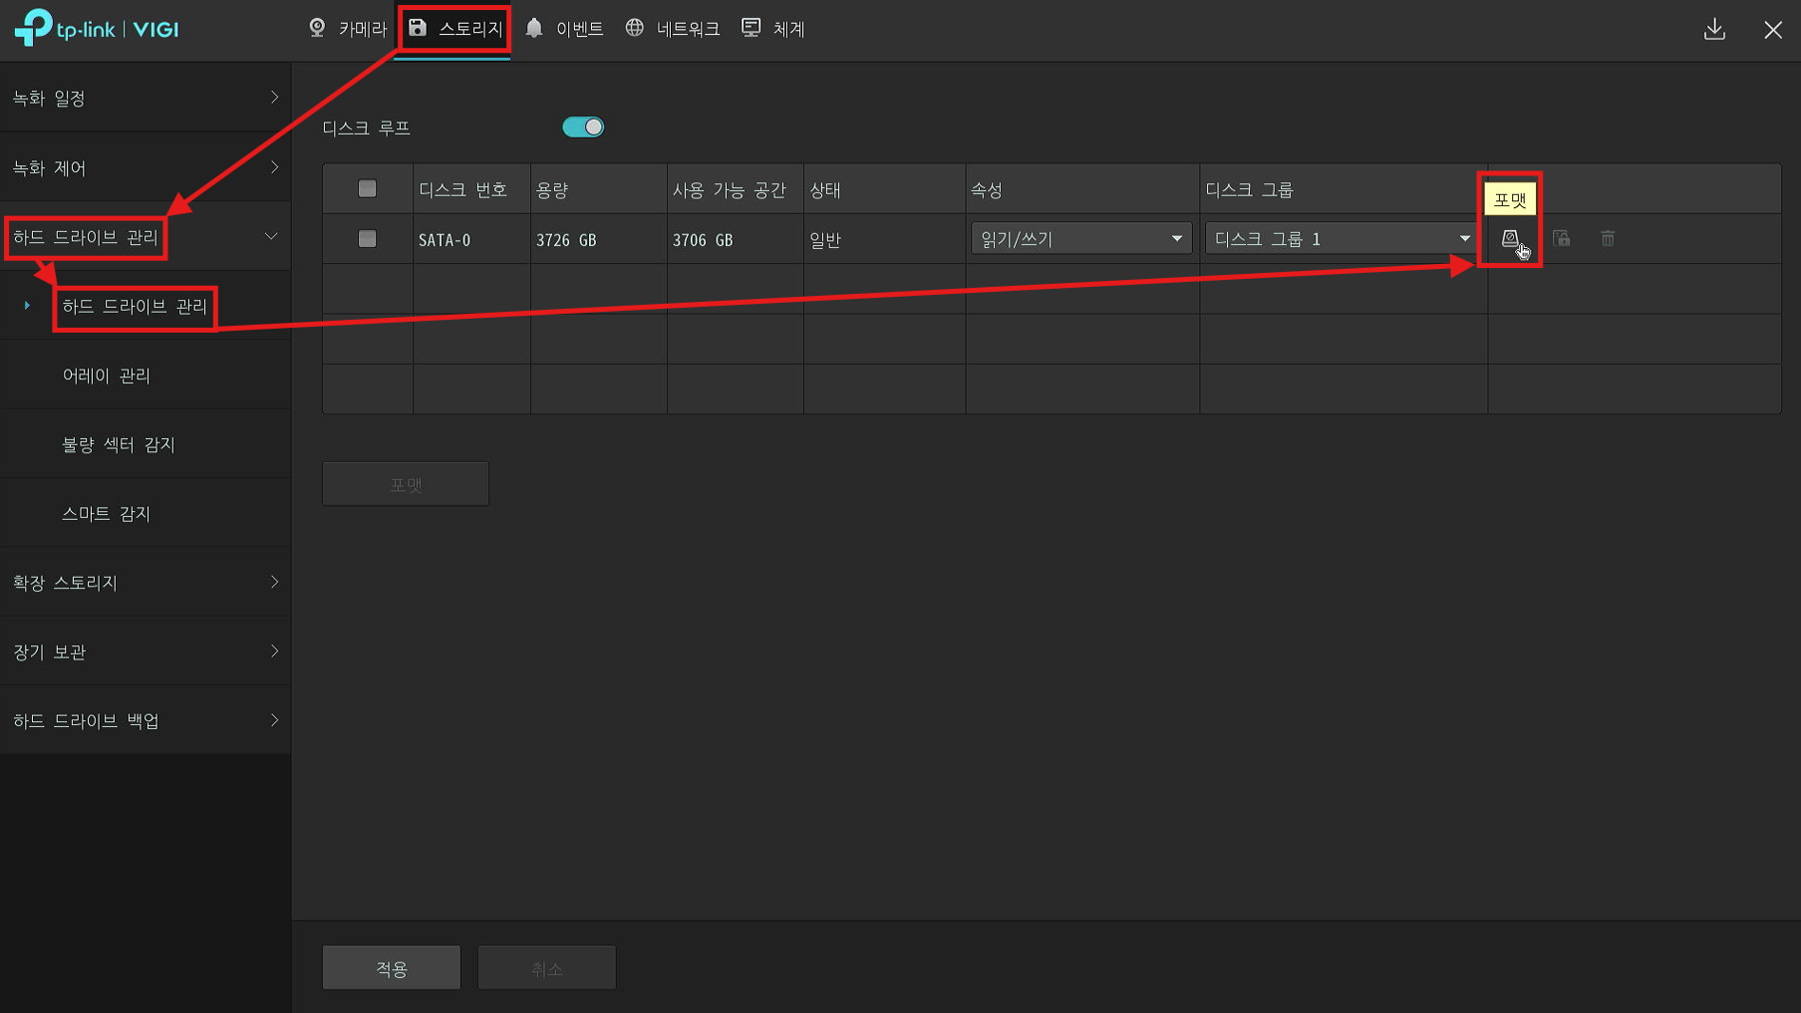Check the SATA-0 row checkbox
This screenshot has height=1013, width=1801.
point(367,239)
